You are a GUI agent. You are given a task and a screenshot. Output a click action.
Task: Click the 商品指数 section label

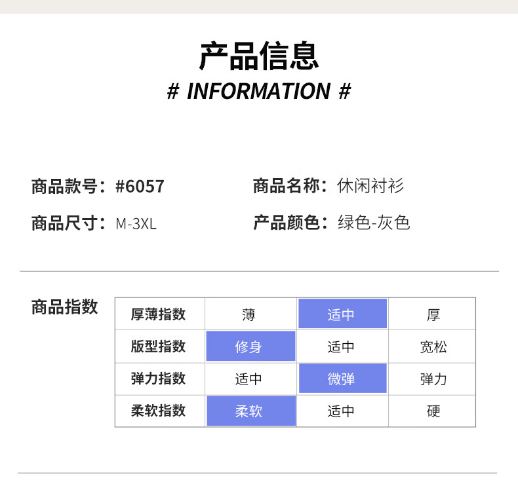[x=64, y=307]
